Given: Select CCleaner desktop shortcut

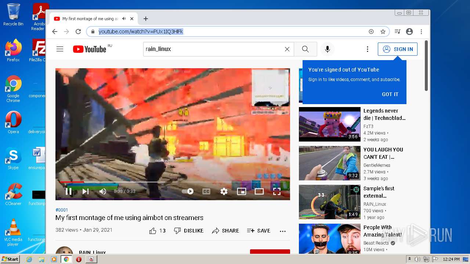Looking at the screenshot, I should (x=13, y=194).
